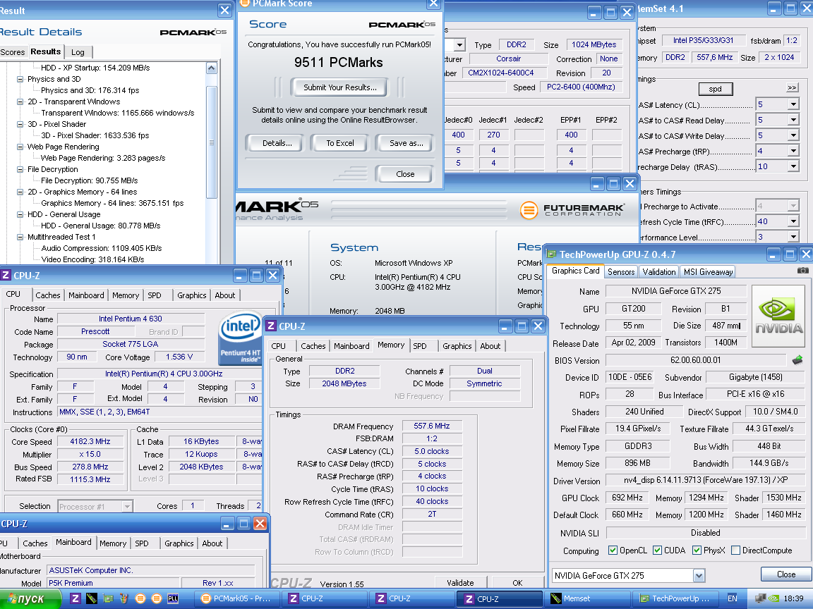813x609 pixels.
Task: Click the spd button in MemSet
Action: point(716,89)
